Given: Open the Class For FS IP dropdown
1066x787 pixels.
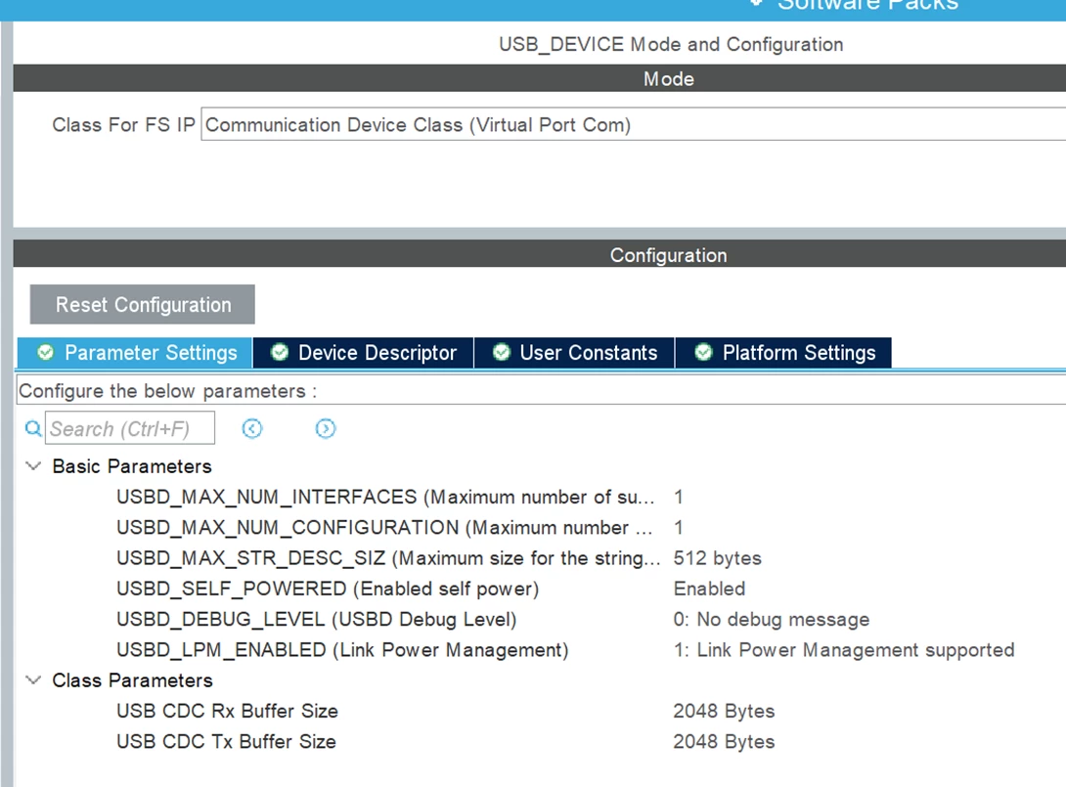Looking at the screenshot, I should (x=634, y=124).
